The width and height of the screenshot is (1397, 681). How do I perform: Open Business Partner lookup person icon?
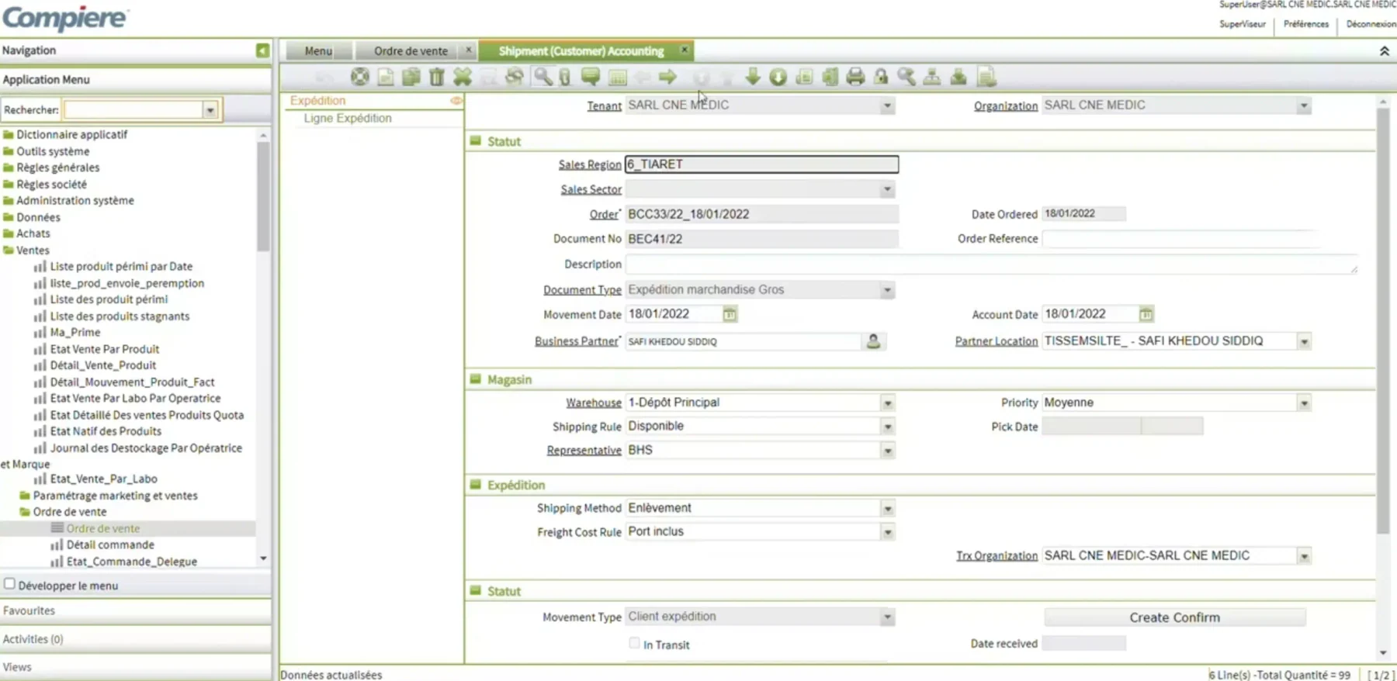pos(873,341)
